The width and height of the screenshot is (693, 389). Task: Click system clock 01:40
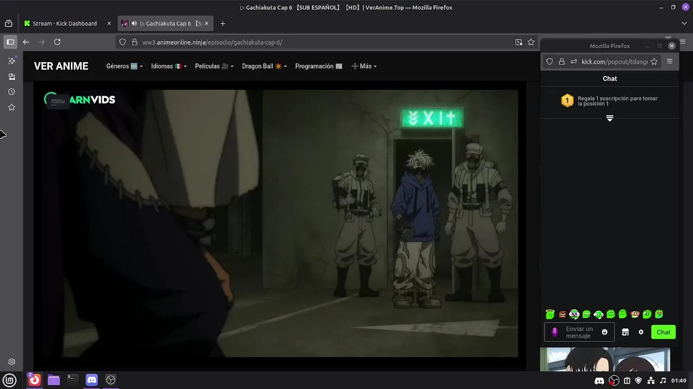coord(679,381)
